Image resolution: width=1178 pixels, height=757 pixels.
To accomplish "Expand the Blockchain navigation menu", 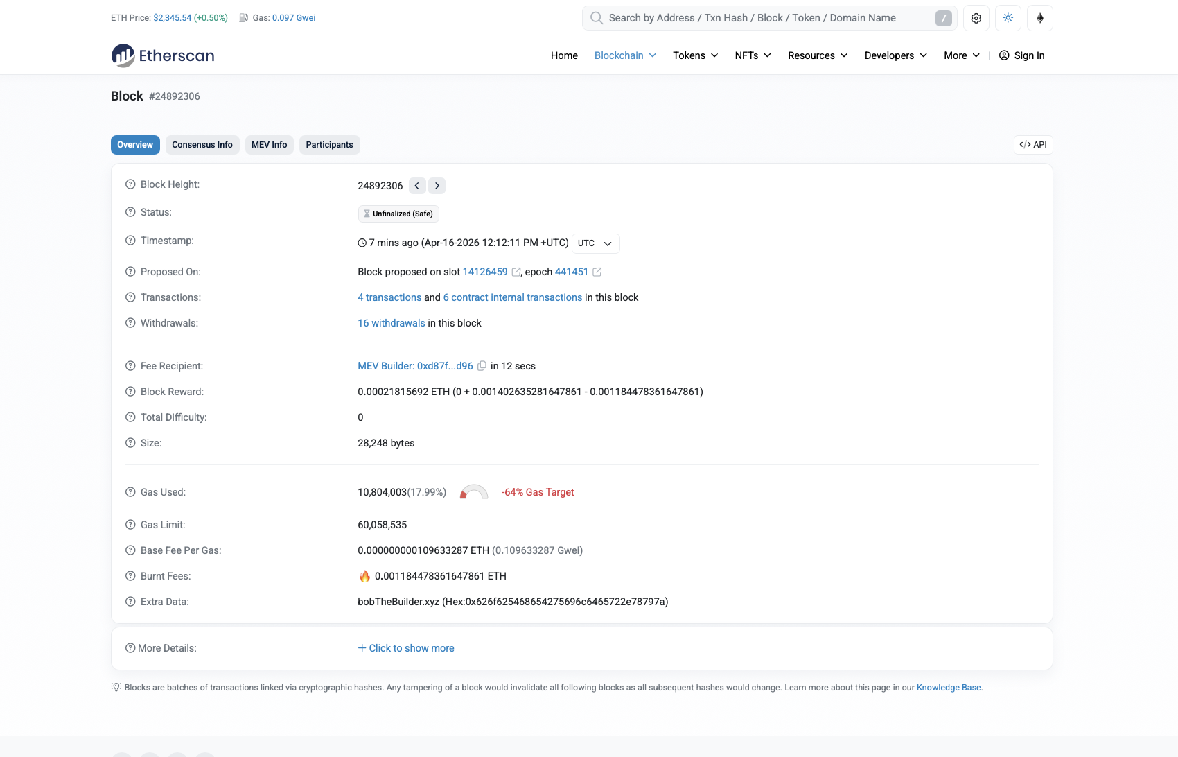I will (625, 55).
